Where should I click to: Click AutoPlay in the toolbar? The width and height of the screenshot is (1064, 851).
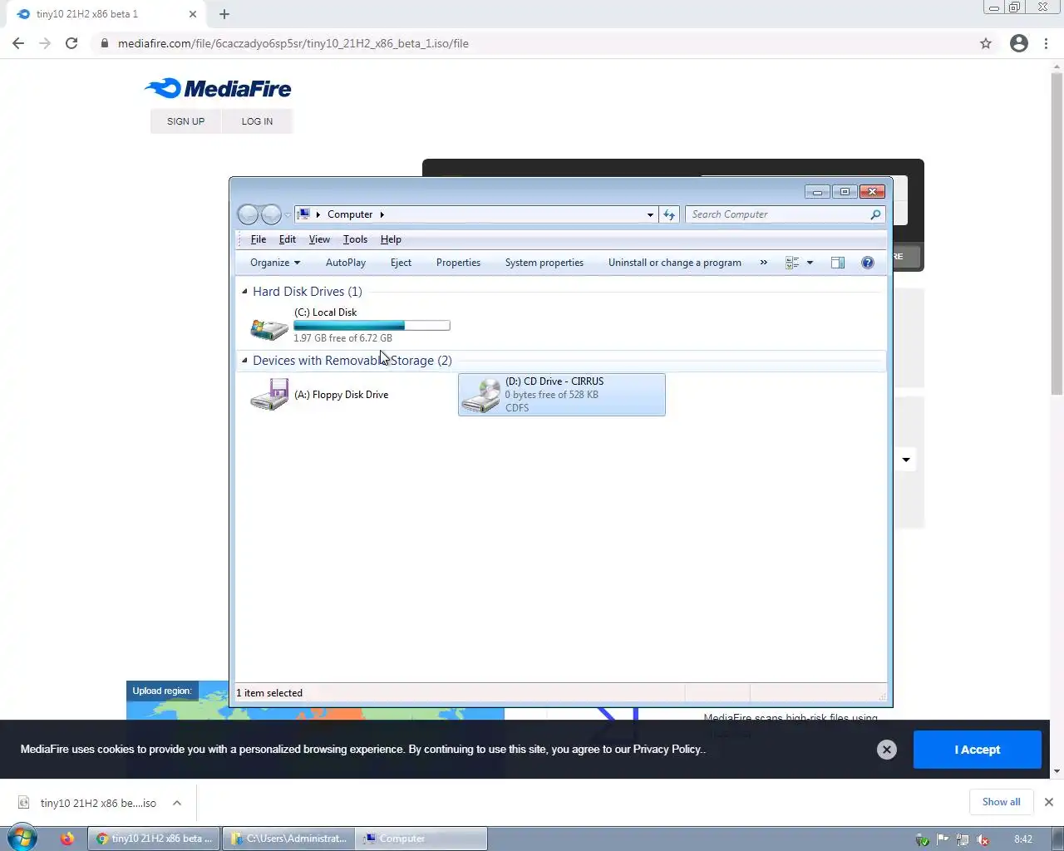[x=346, y=263]
